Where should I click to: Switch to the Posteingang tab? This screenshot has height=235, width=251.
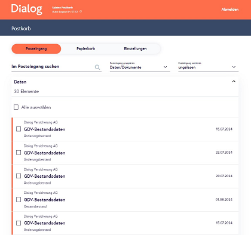coord(36,49)
